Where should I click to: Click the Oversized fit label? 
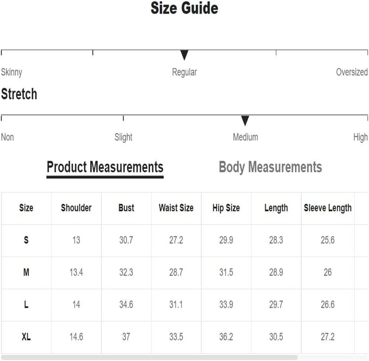[352, 72]
